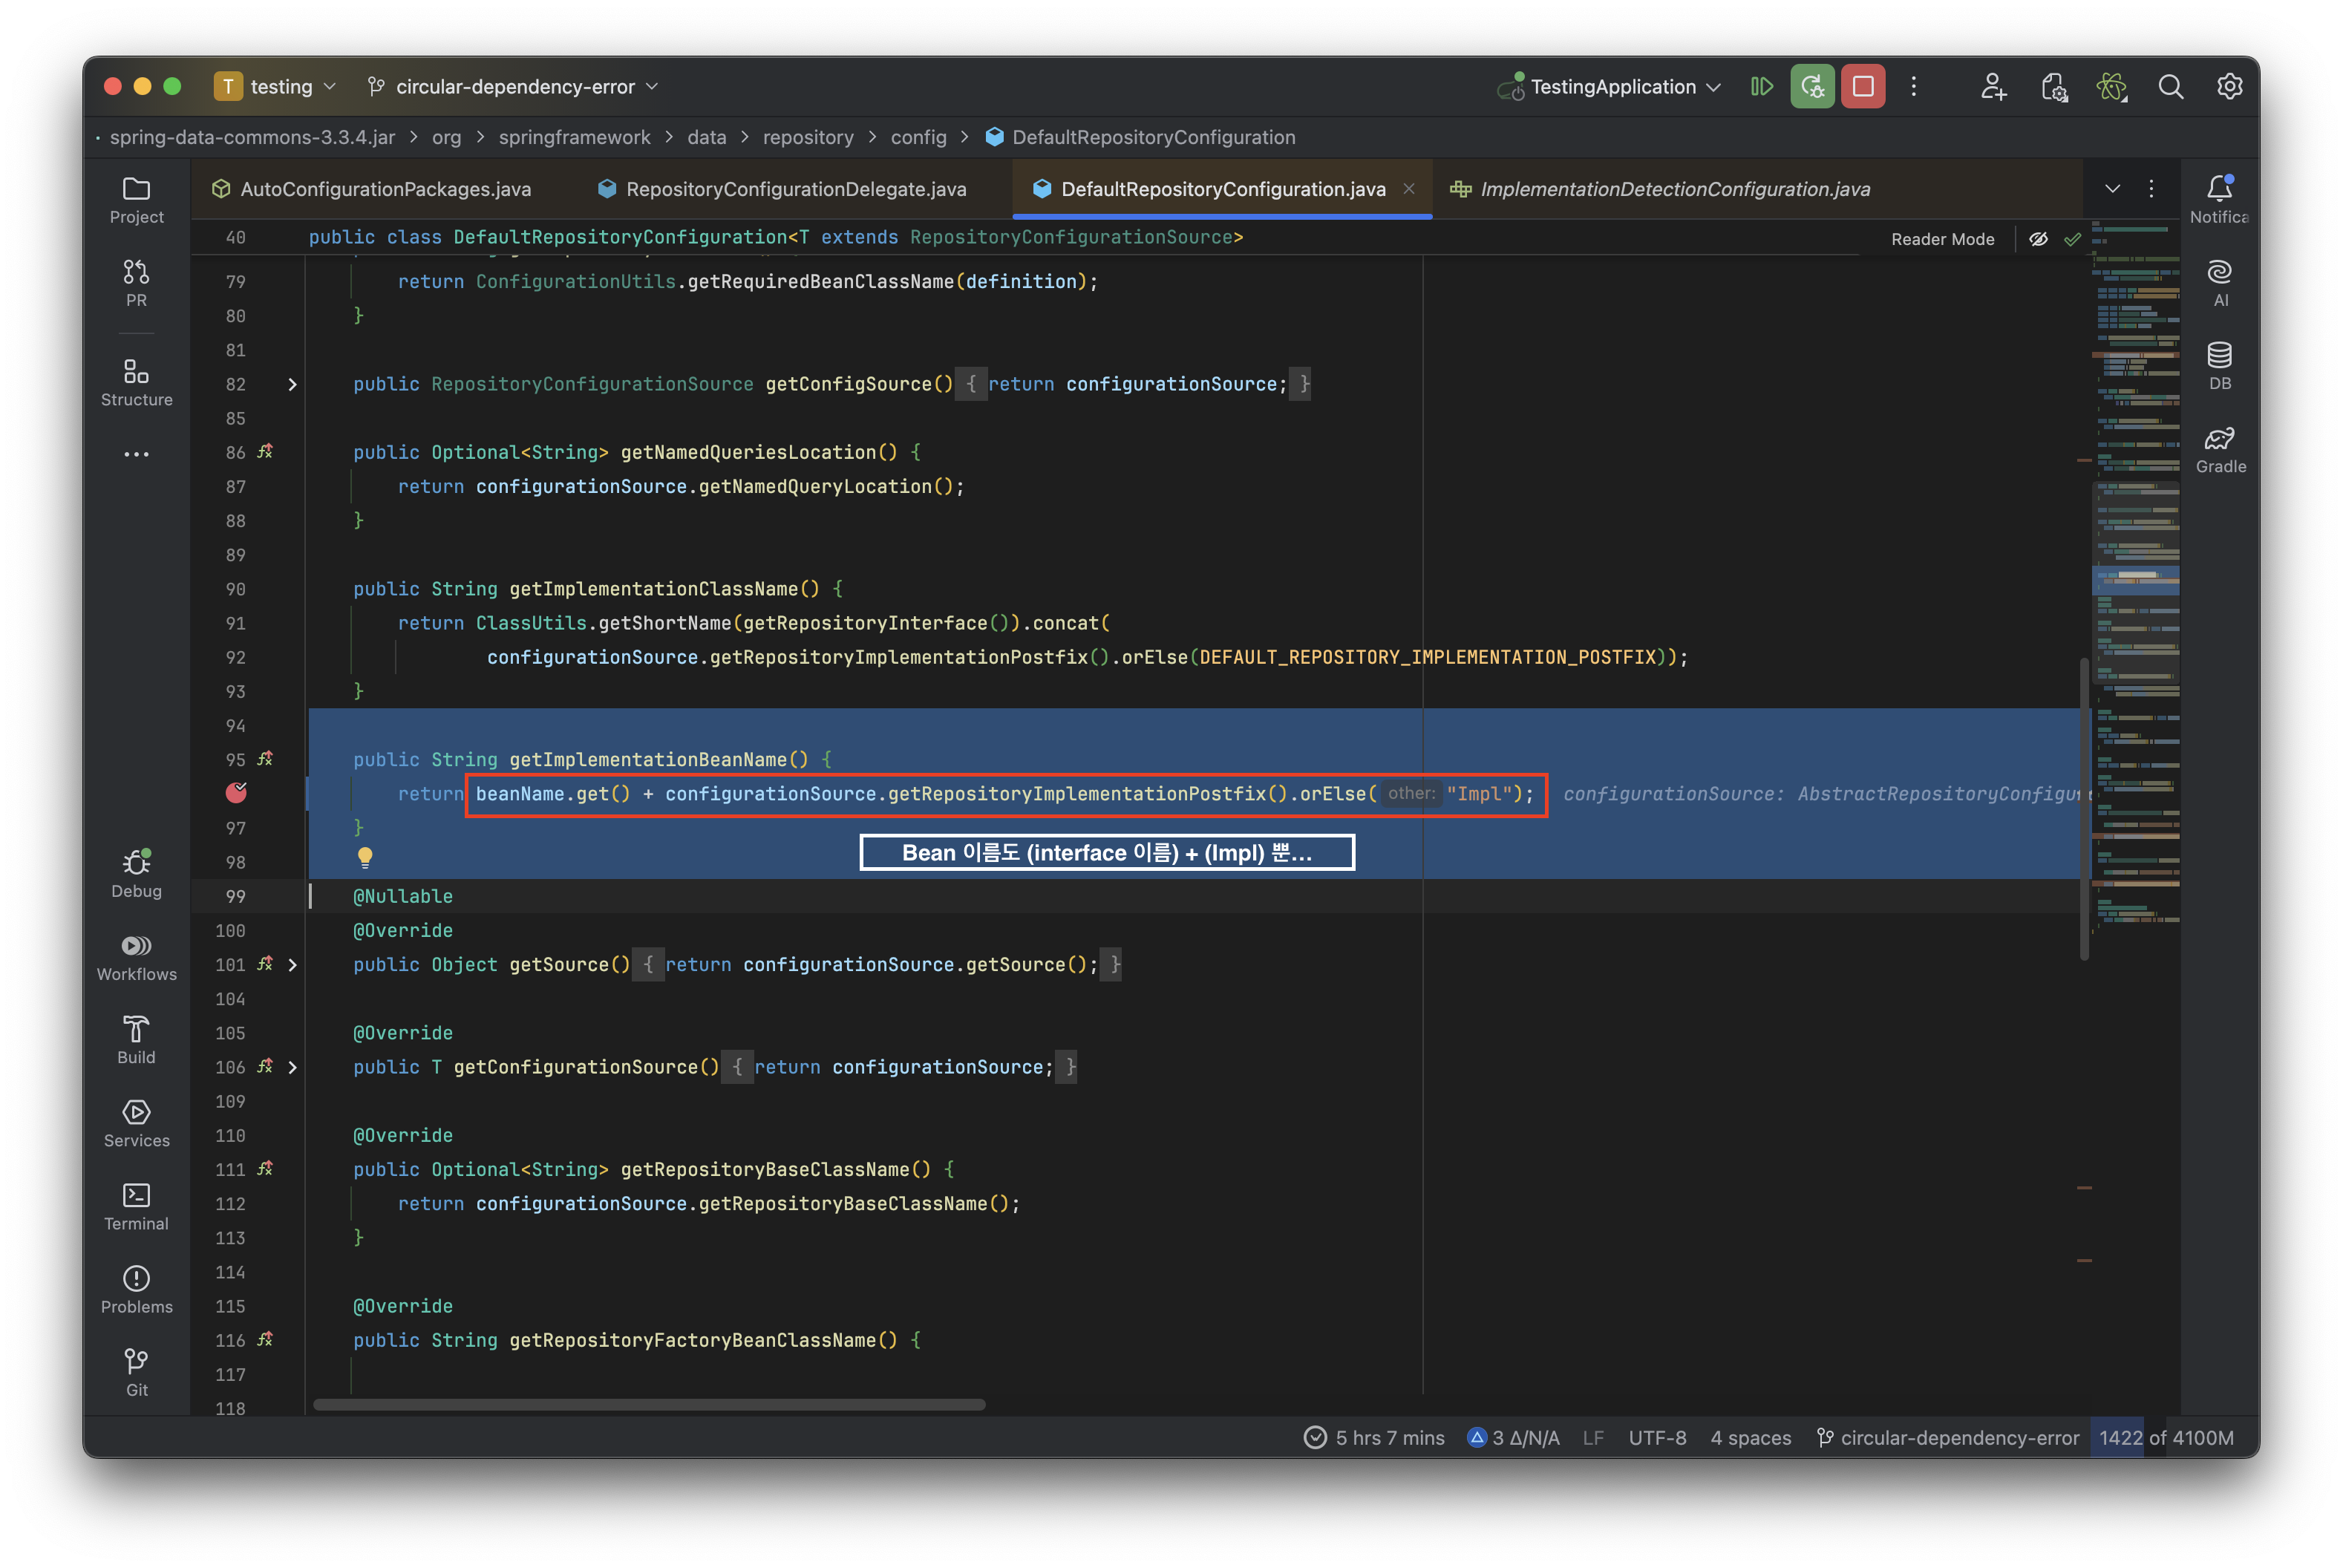Stop the running TestingApplication
This screenshot has height=1568, width=2343.
(1863, 87)
